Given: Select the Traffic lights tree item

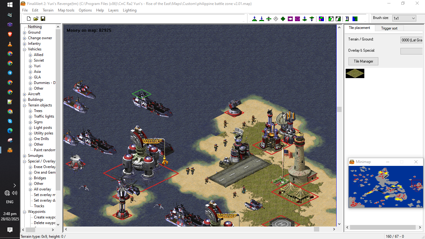Looking at the screenshot, I should click(44, 116).
